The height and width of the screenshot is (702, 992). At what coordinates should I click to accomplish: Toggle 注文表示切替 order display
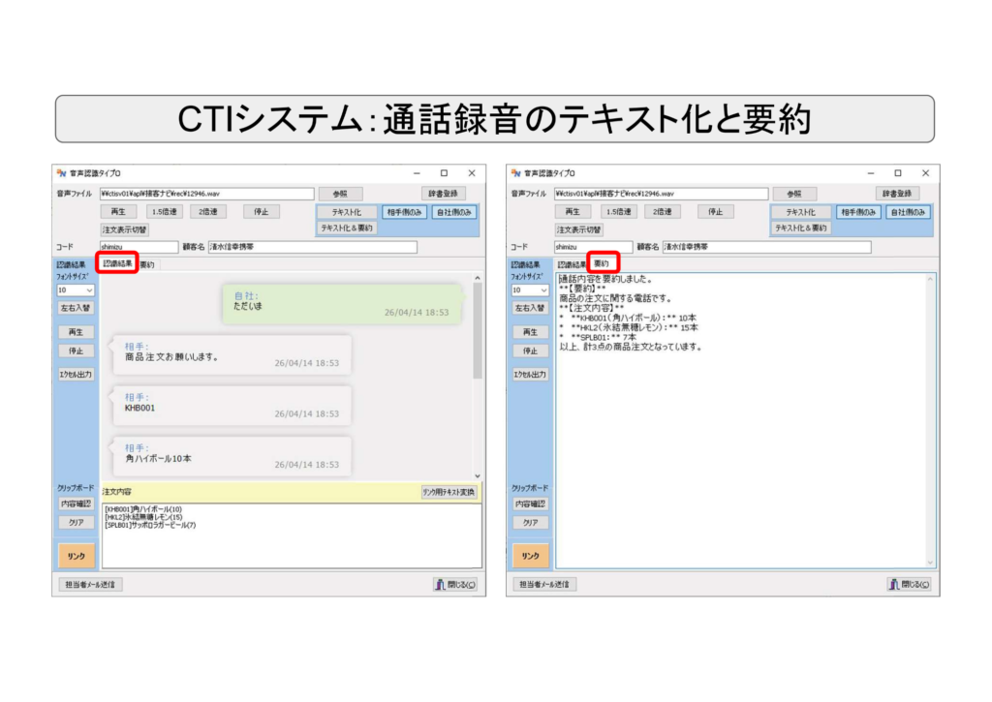pos(126,229)
